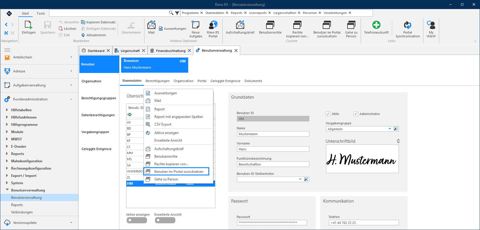
Task: Launch the Rimo R5 Portal icon
Action: pyautogui.click(x=213, y=25)
